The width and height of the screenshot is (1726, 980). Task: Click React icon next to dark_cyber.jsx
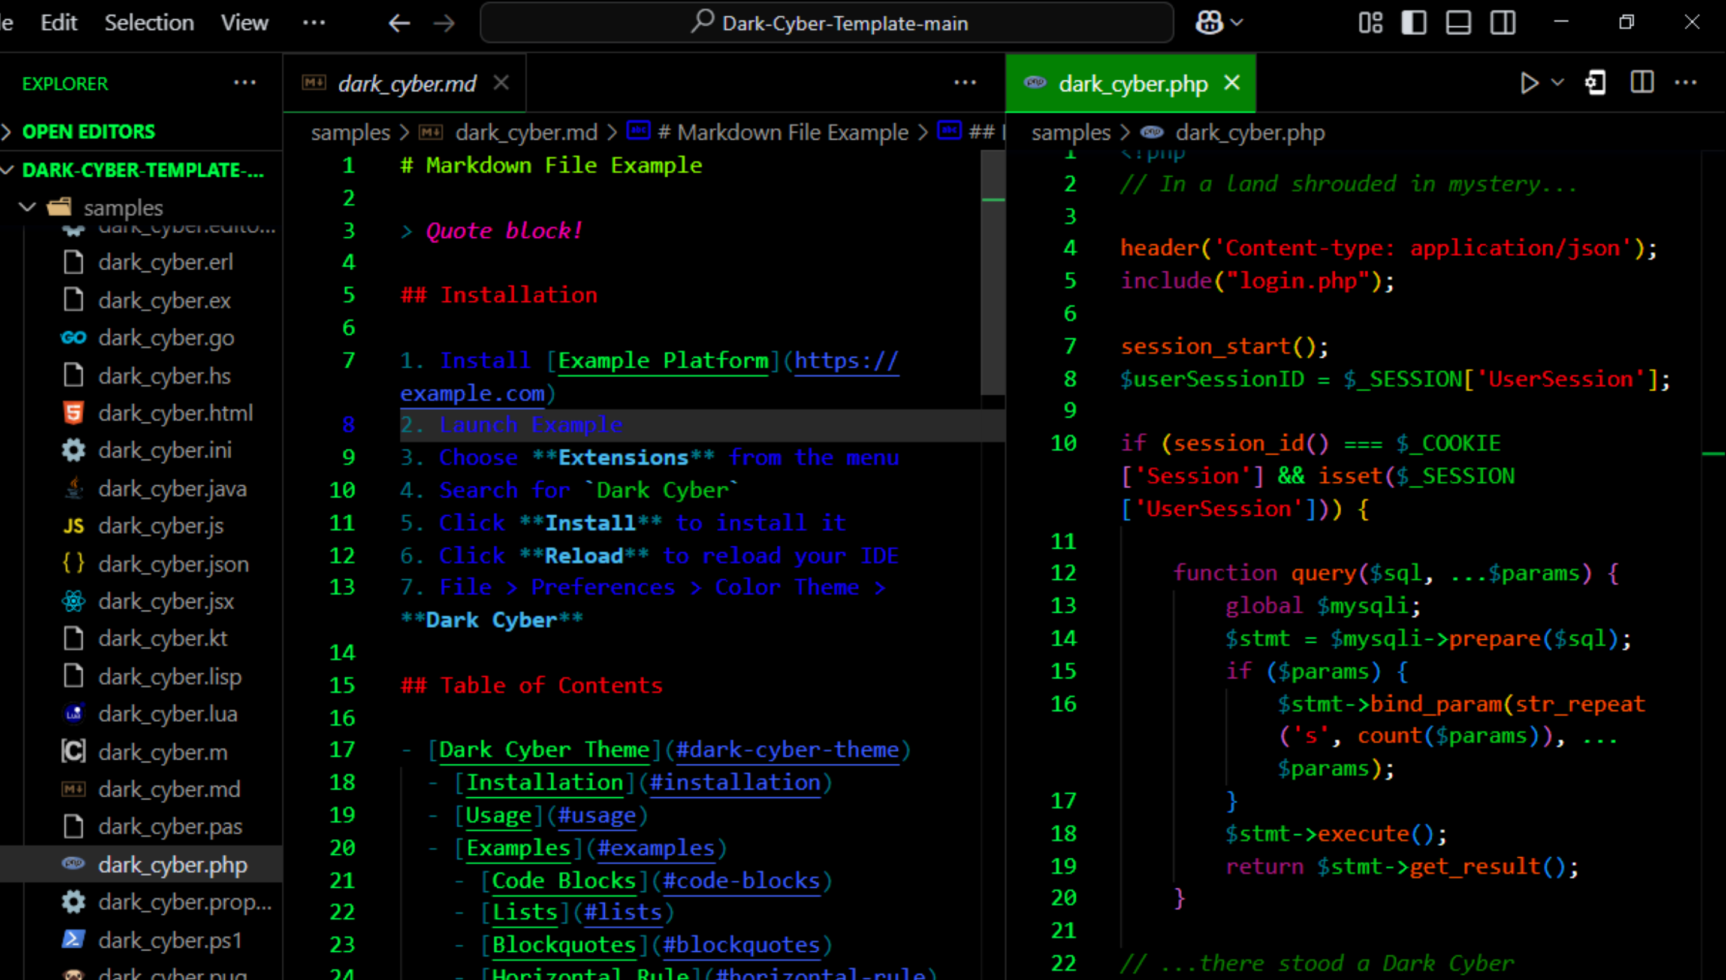[73, 601]
